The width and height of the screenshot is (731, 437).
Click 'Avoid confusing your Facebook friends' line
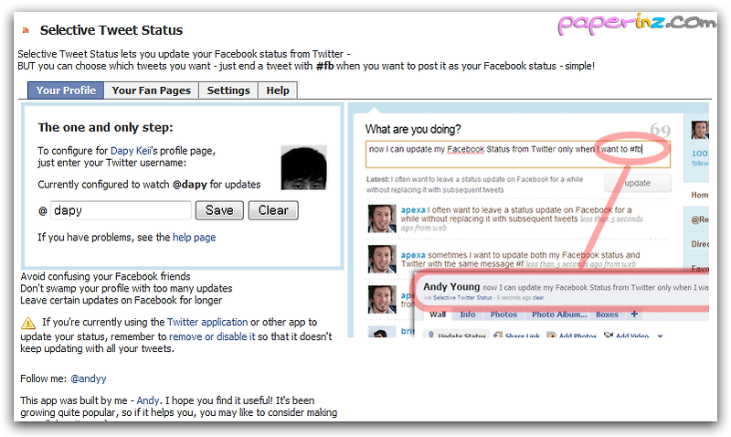(105, 277)
